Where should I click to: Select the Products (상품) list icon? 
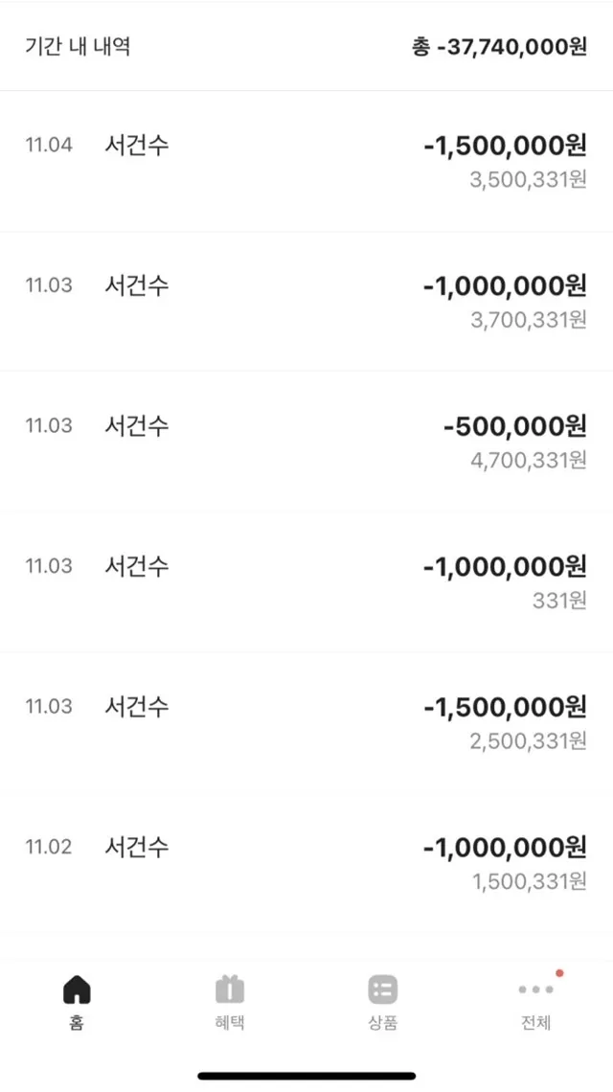tap(382, 989)
